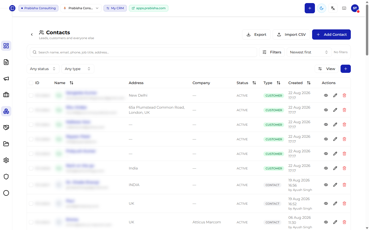Open the language translate icon
This screenshot has height=230, width=369.
point(333,8)
